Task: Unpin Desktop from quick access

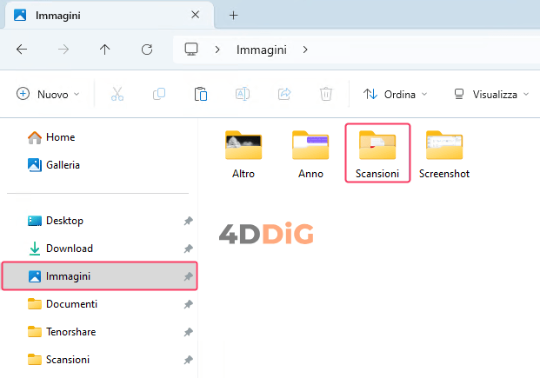Action: tap(188, 221)
